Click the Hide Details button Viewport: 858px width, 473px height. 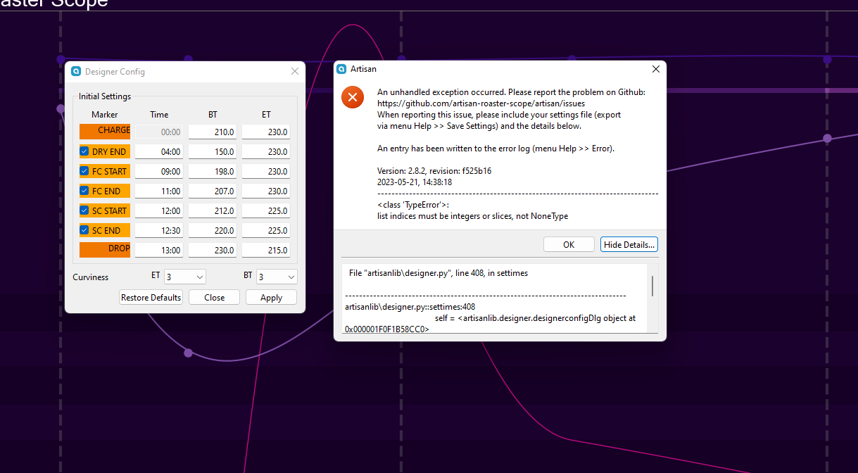point(629,244)
